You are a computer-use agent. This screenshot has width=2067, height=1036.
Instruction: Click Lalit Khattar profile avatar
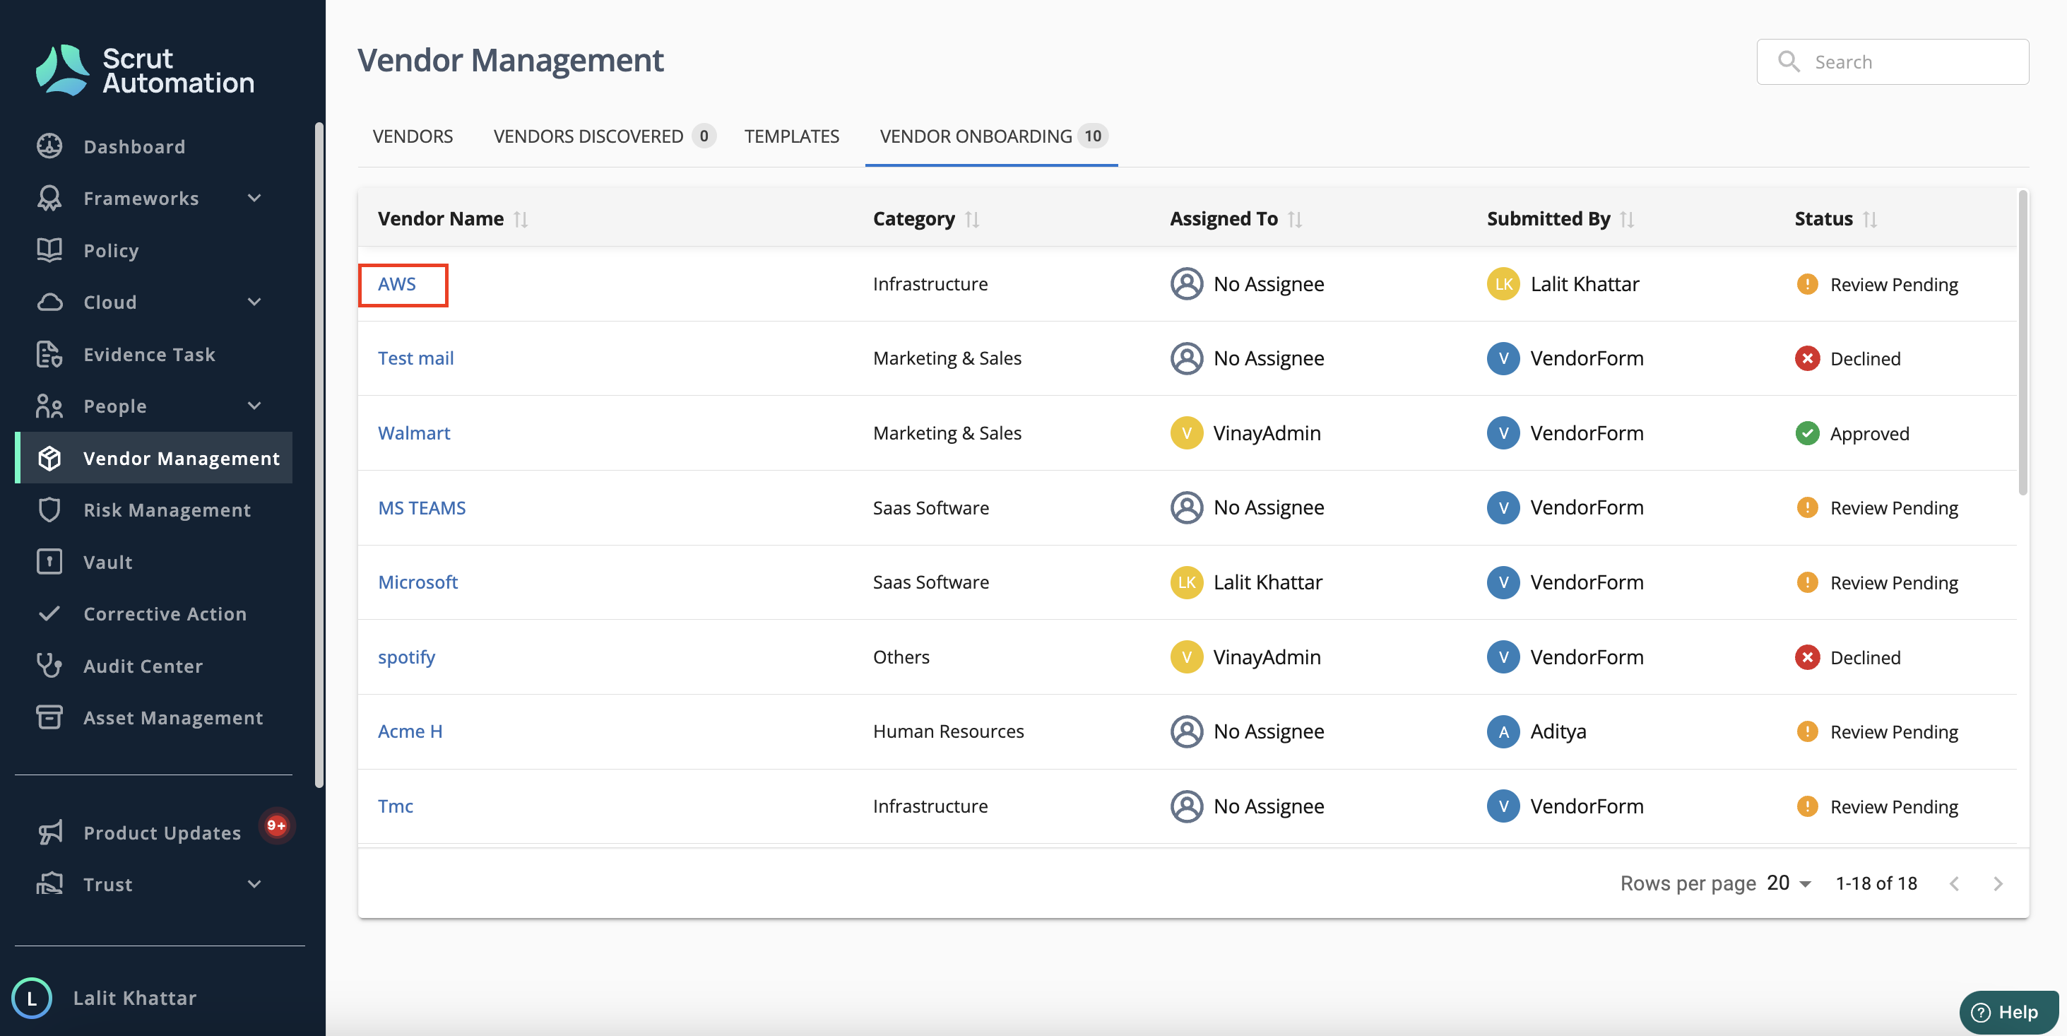[x=32, y=997]
